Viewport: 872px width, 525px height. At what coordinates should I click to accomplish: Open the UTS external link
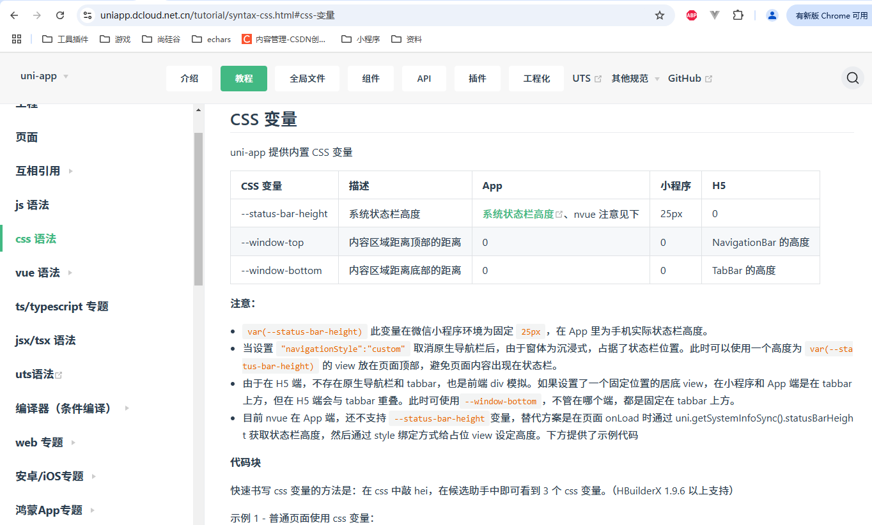click(x=587, y=79)
